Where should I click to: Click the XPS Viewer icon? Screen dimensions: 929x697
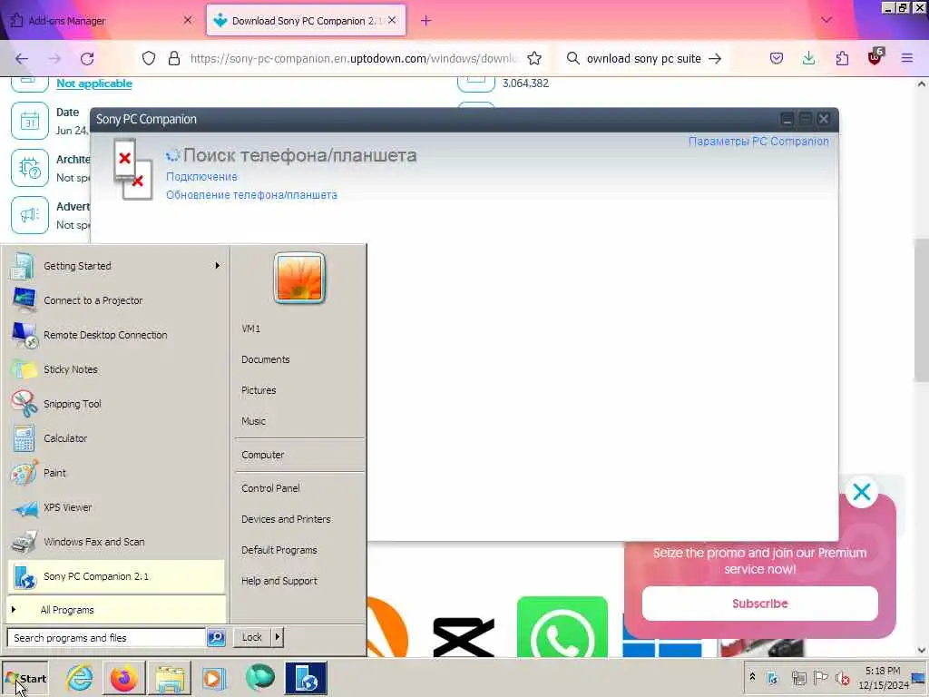click(24, 508)
